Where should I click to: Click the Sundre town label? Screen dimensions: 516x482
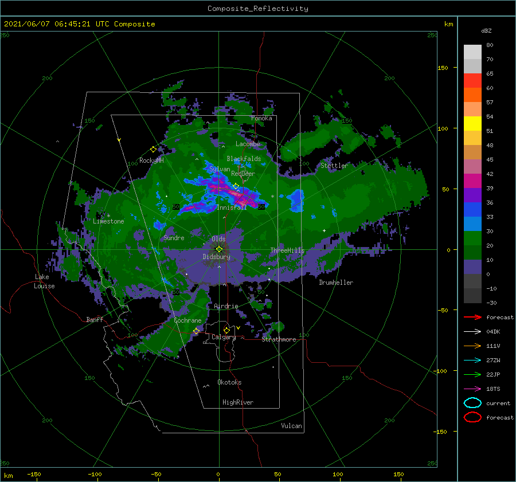(x=174, y=237)
